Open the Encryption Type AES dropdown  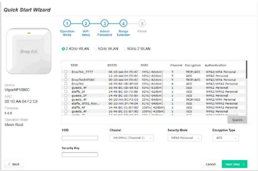(x=226, y=138)
